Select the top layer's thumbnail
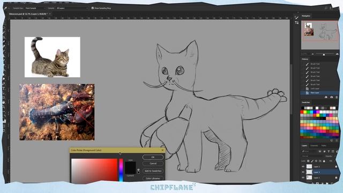343x193 pixels. point(309,167)
